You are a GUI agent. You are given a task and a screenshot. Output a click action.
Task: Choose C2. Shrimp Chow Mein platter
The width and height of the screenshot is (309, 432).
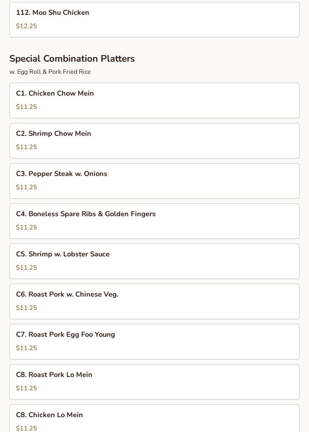tap(154, 141)
